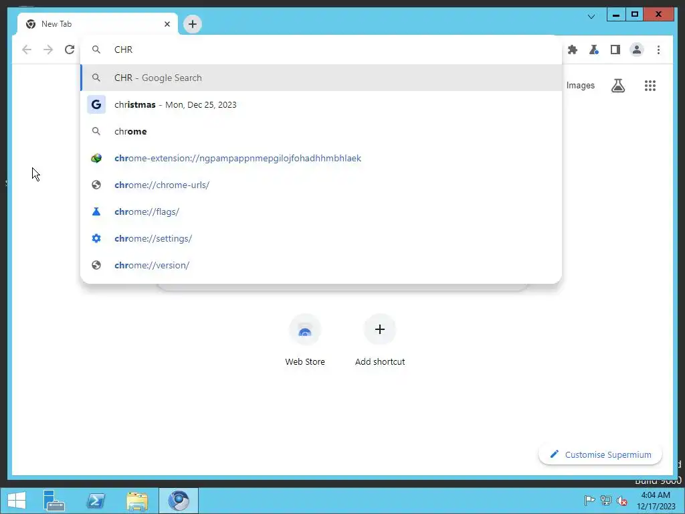The image size is (685, 514).
Task: Open the profile avatar menu
Action: (x=637, y=50)
